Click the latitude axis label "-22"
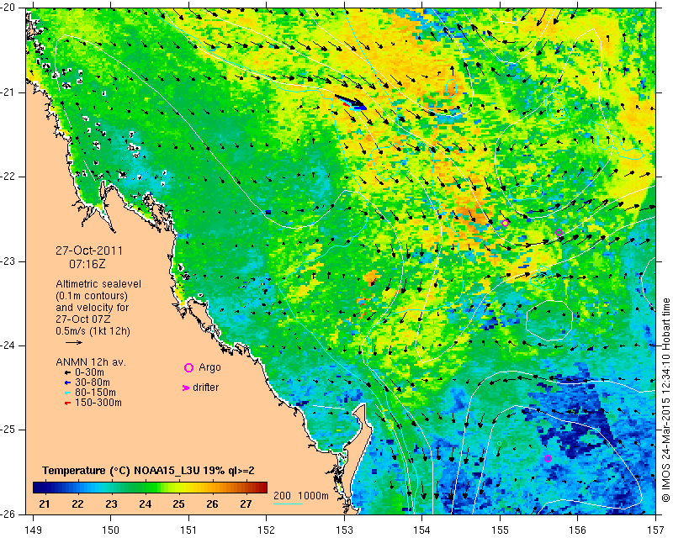Viewport: 673px width, 538px height. click(9, 177)
